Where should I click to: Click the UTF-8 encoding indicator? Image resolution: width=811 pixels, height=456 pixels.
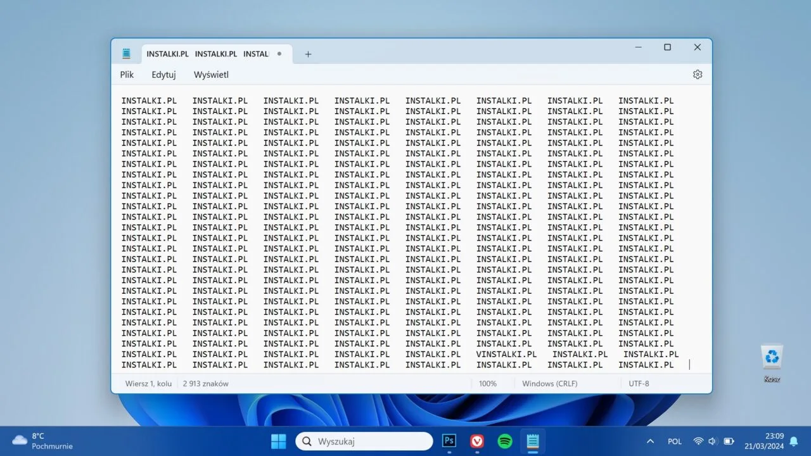click(x=639, y=384)
